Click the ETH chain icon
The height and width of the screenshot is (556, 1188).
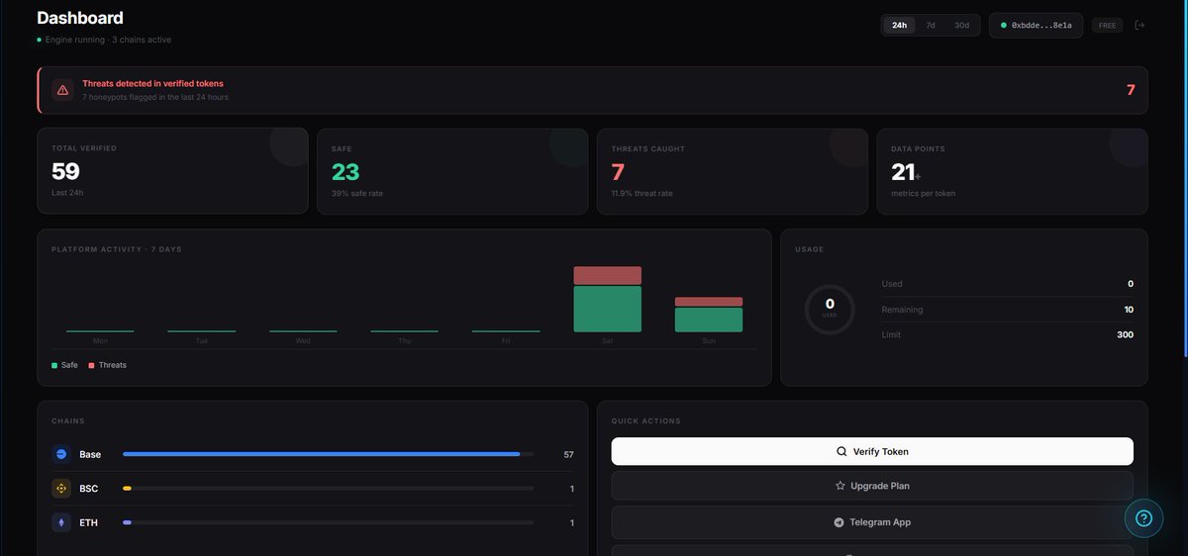tap(61, 522)
